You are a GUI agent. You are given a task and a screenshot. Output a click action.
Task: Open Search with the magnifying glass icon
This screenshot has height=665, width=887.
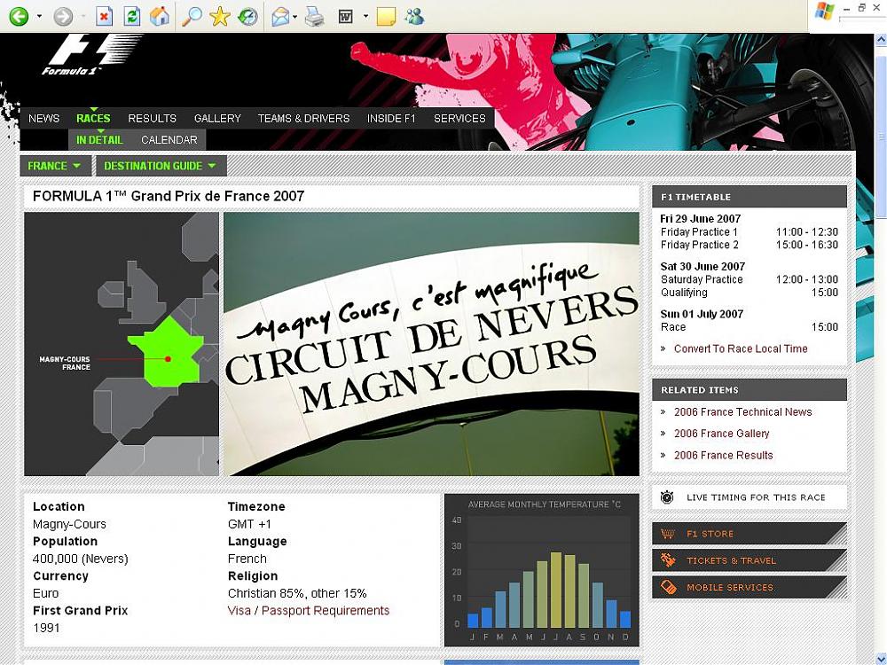(x=192, y=16)
